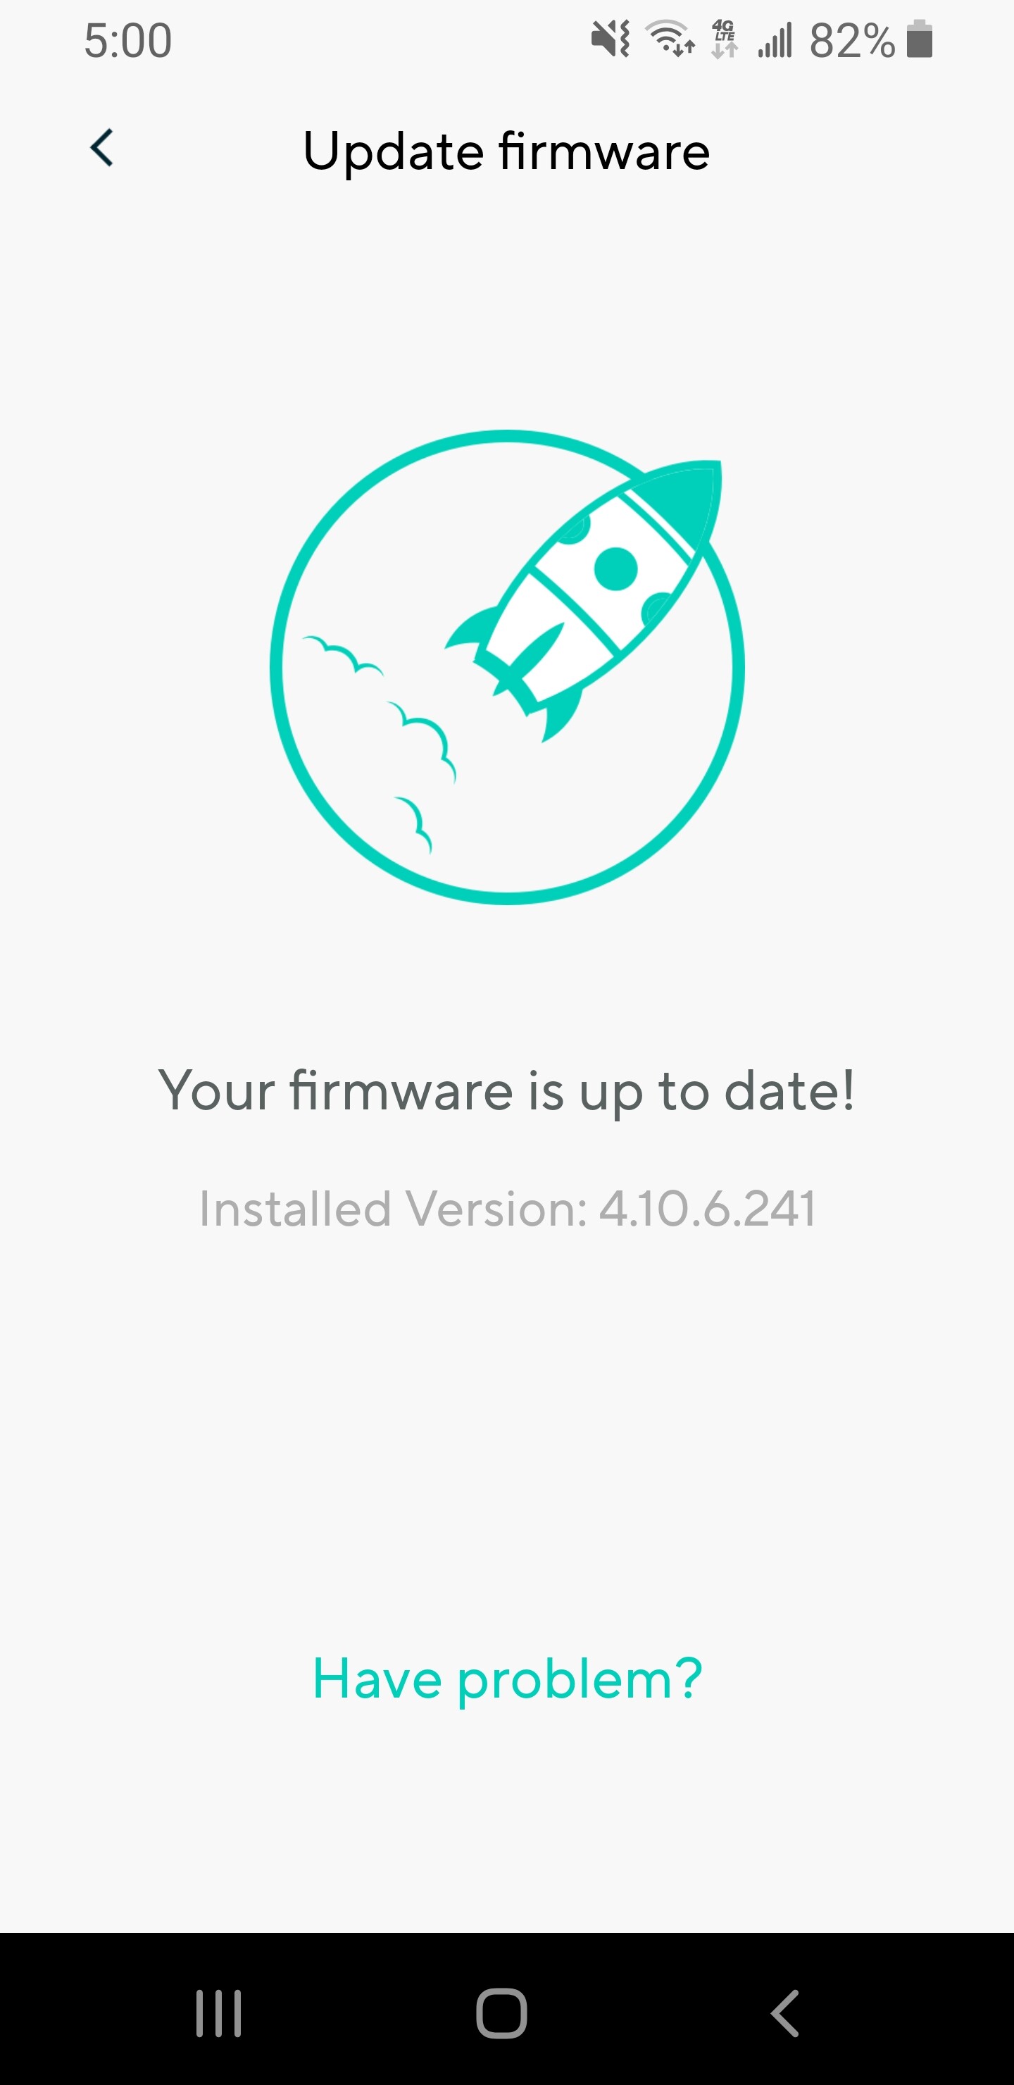Tap the 4G LTE data indicator
Image resolution: width=1014 pixels, height=2085 pixels.
(725, 39)
